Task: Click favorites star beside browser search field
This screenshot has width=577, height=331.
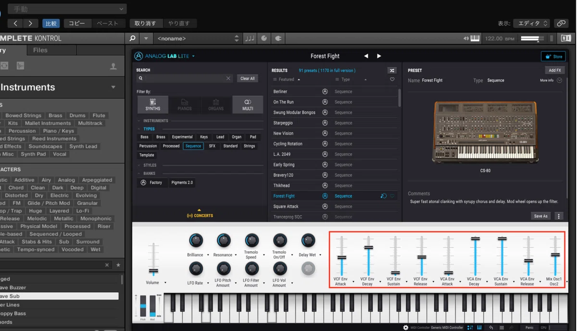Action: point(118,265)
